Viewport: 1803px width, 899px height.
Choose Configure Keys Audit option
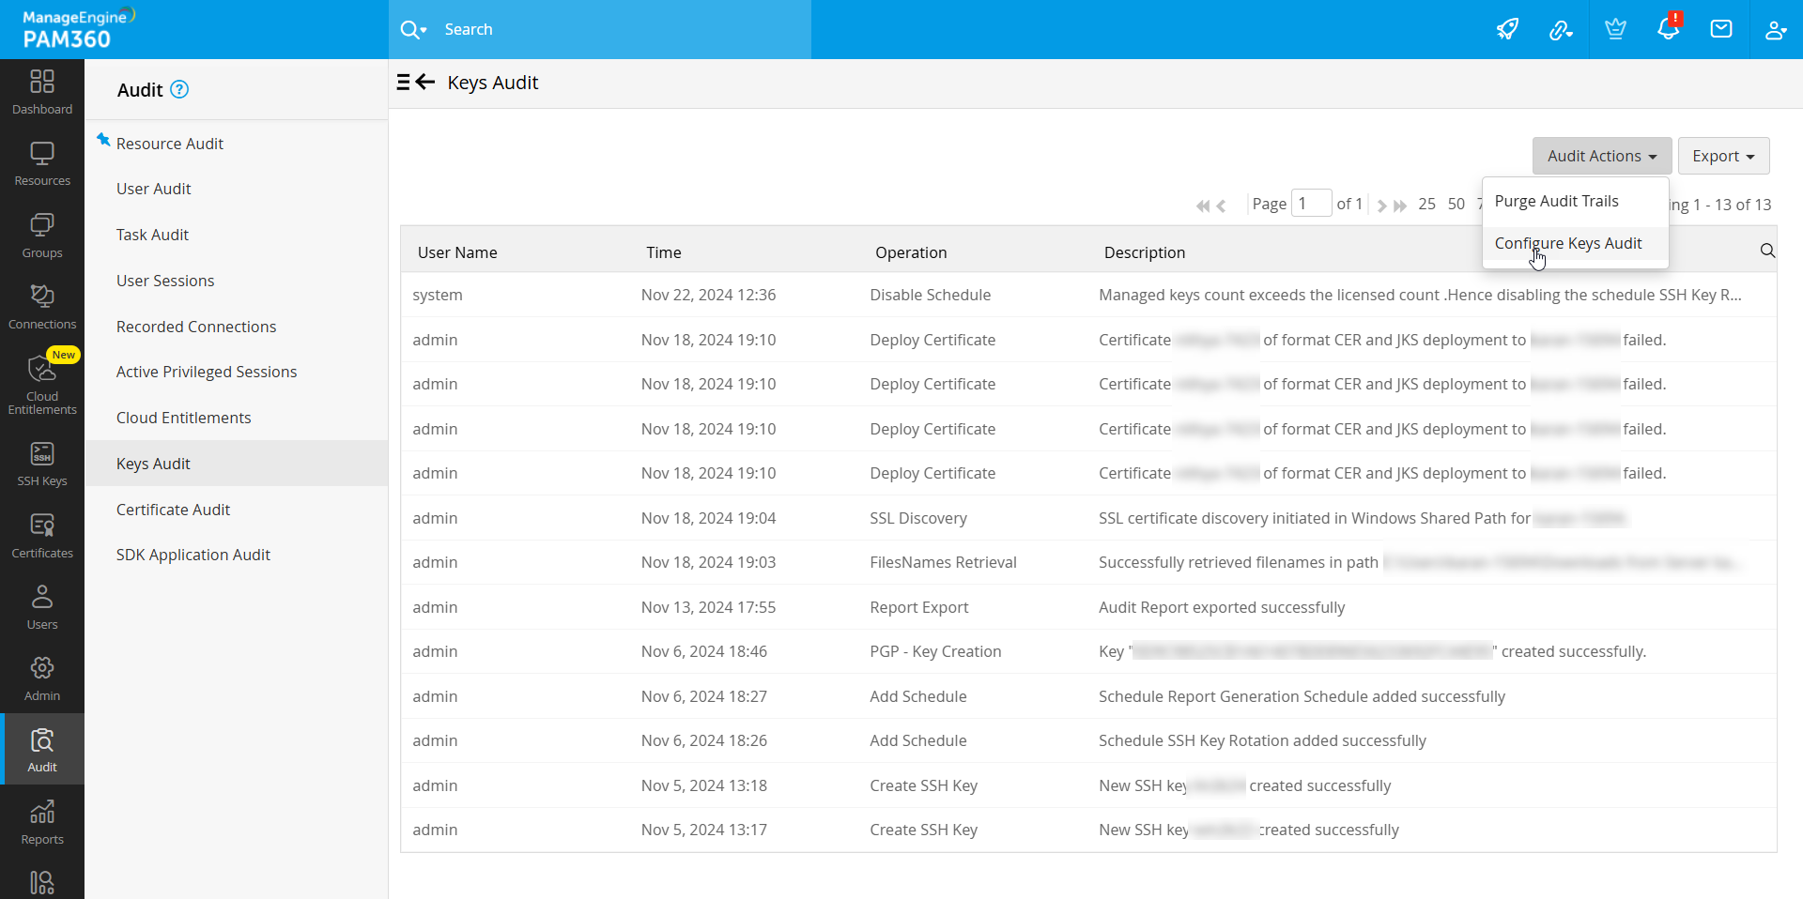click(1567, 243)
